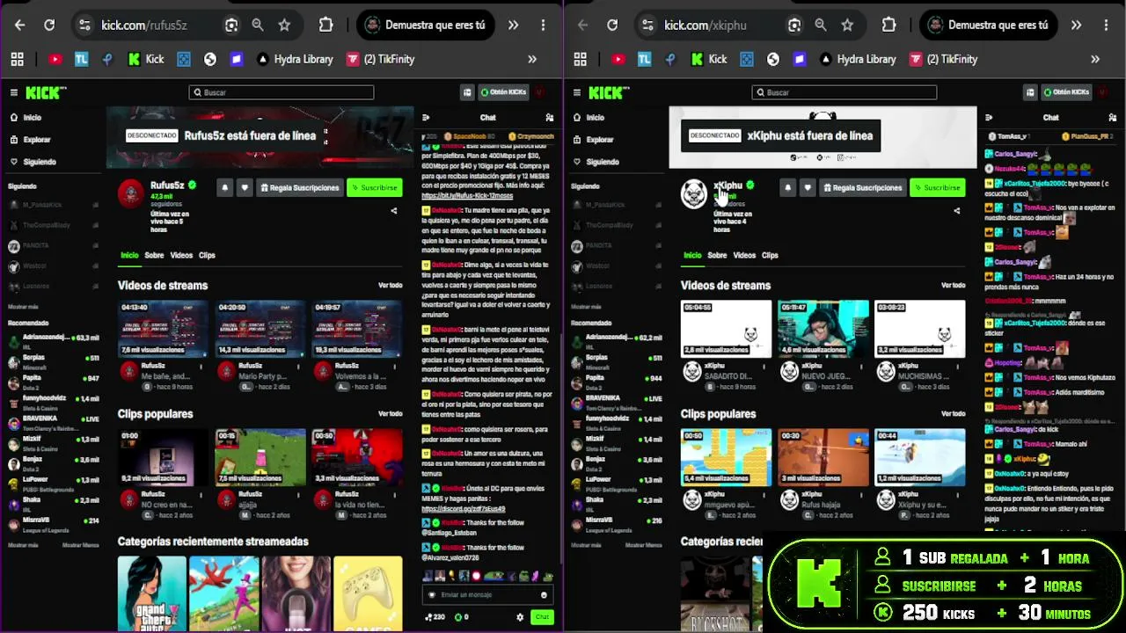Expand the toolbar overflow chevron in xKiphu window
The height and width of the screenshot is (633, 1126).
pos(1076,25)
